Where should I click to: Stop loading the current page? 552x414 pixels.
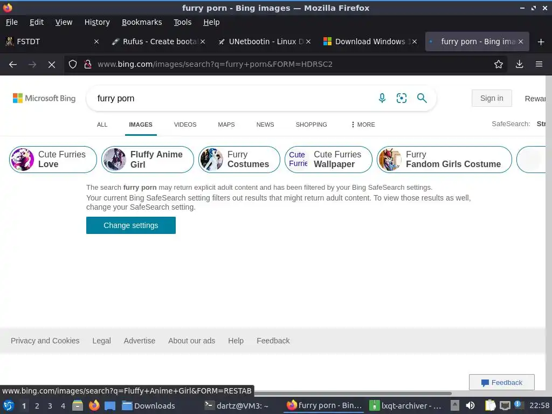52,65
